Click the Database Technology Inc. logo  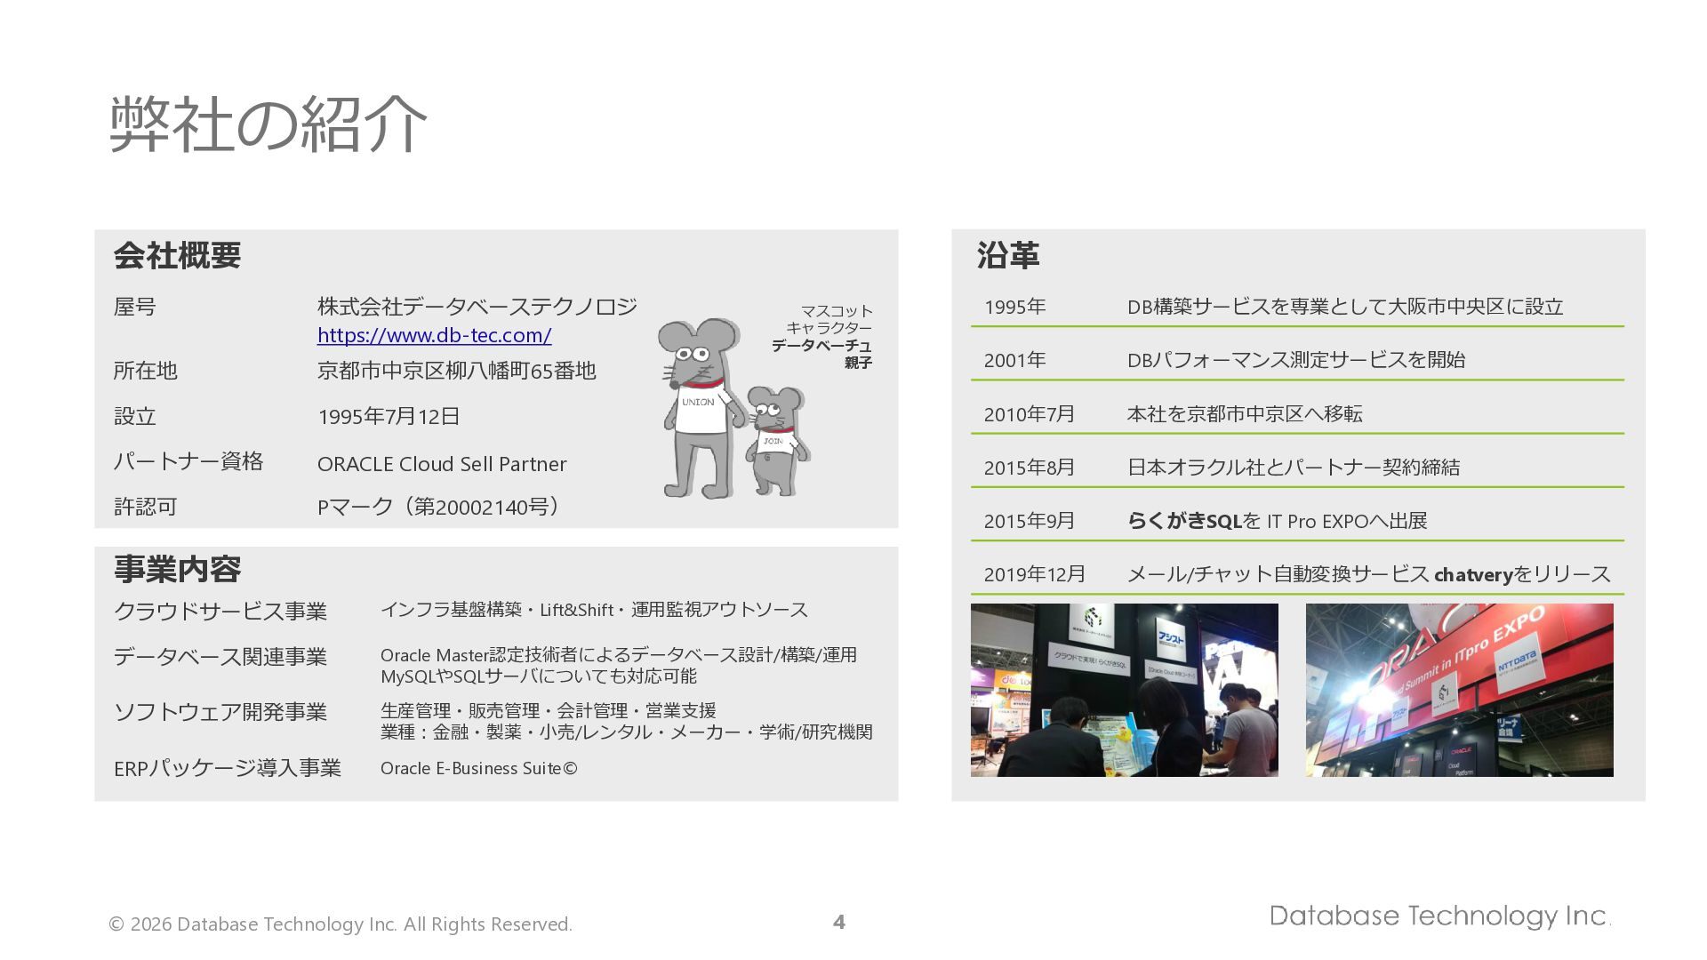click(x=1439, y=916)
